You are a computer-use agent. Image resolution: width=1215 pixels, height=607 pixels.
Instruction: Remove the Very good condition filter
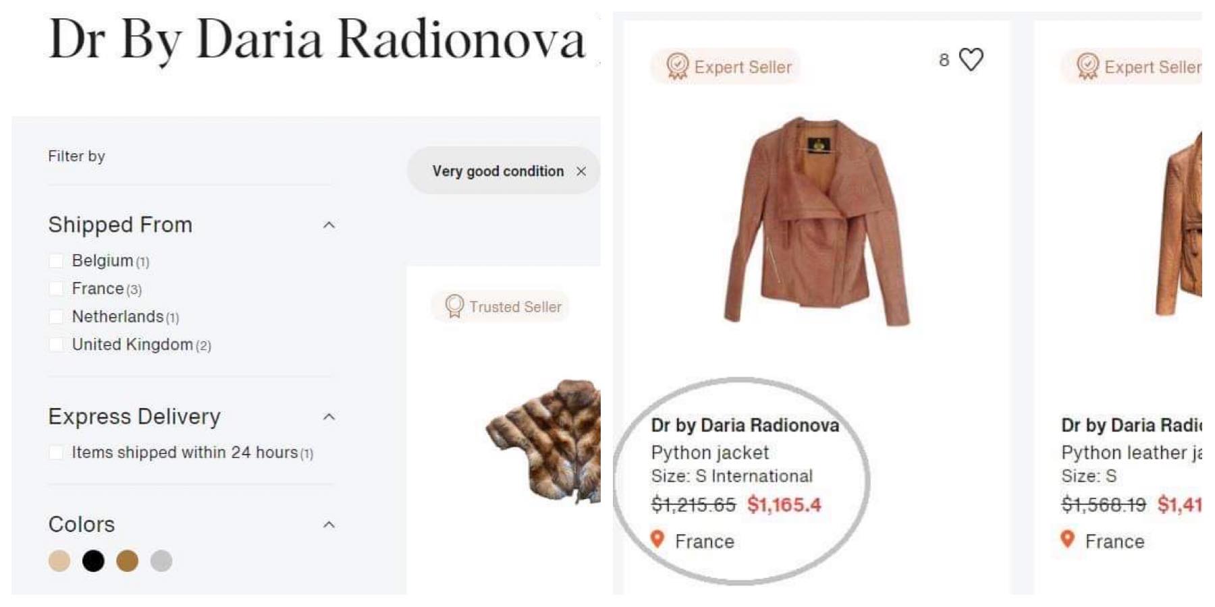point(581,171)
